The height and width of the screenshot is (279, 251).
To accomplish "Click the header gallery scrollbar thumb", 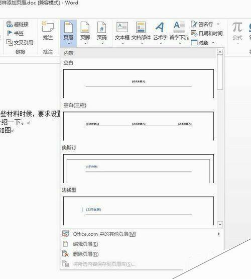I will [220, 72].
